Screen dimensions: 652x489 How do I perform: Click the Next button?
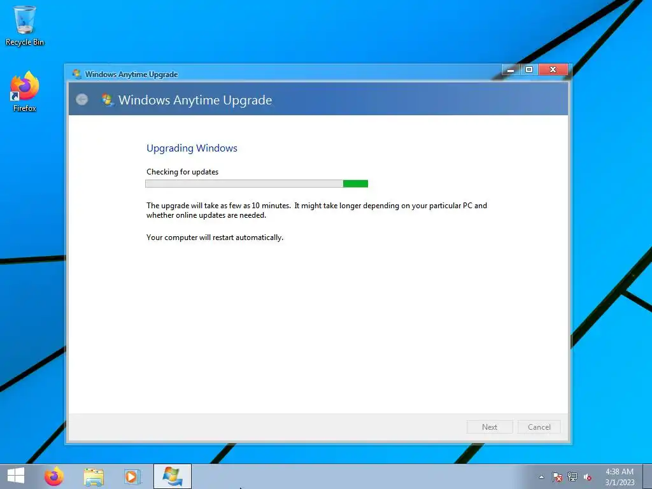click(x=490, y=427)
